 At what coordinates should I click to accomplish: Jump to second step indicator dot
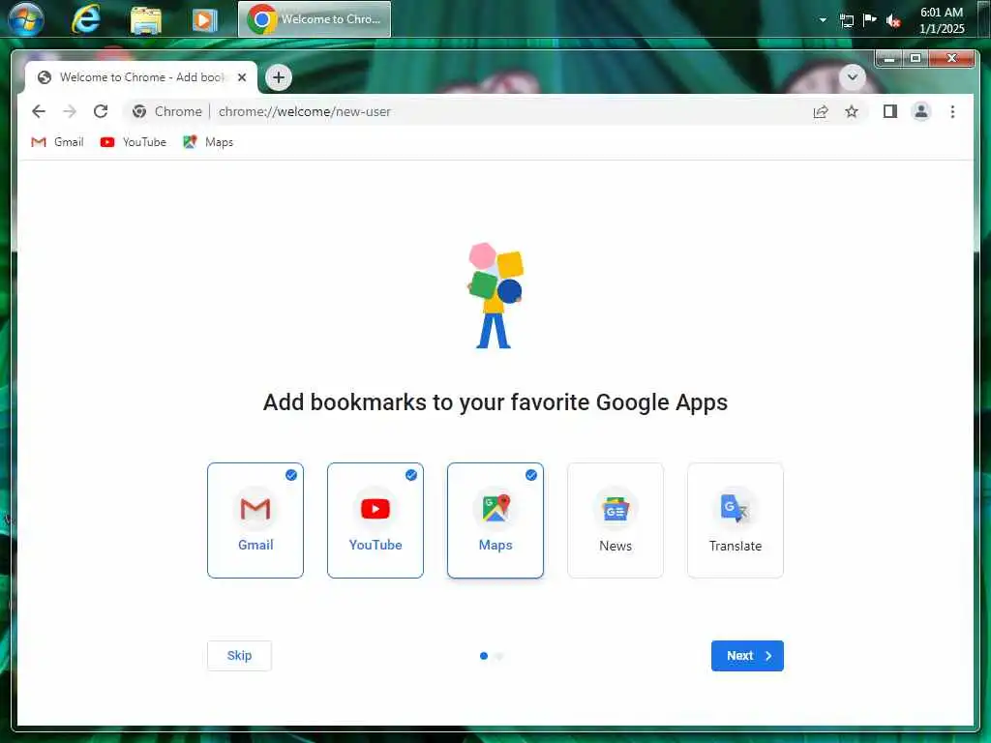[x=499, y=656]
